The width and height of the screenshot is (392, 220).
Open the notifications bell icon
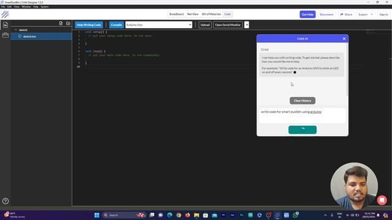tap(379, 215)
